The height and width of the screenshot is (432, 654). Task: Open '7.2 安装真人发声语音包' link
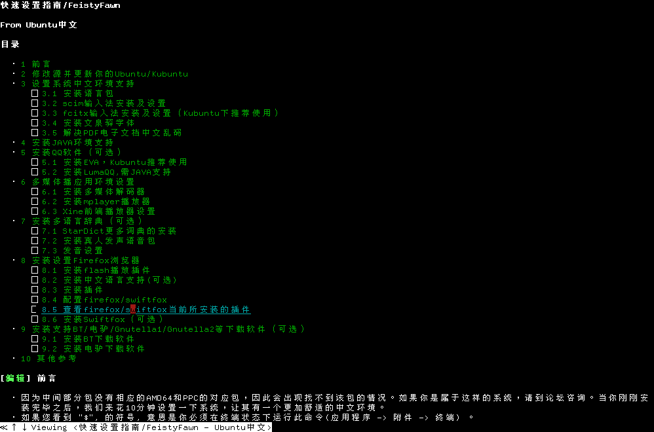click(x=98, y=241)
